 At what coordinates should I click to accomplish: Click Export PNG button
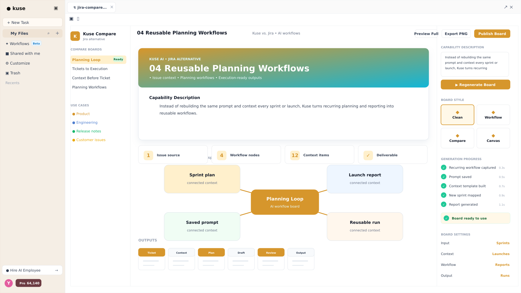point(456,34)
